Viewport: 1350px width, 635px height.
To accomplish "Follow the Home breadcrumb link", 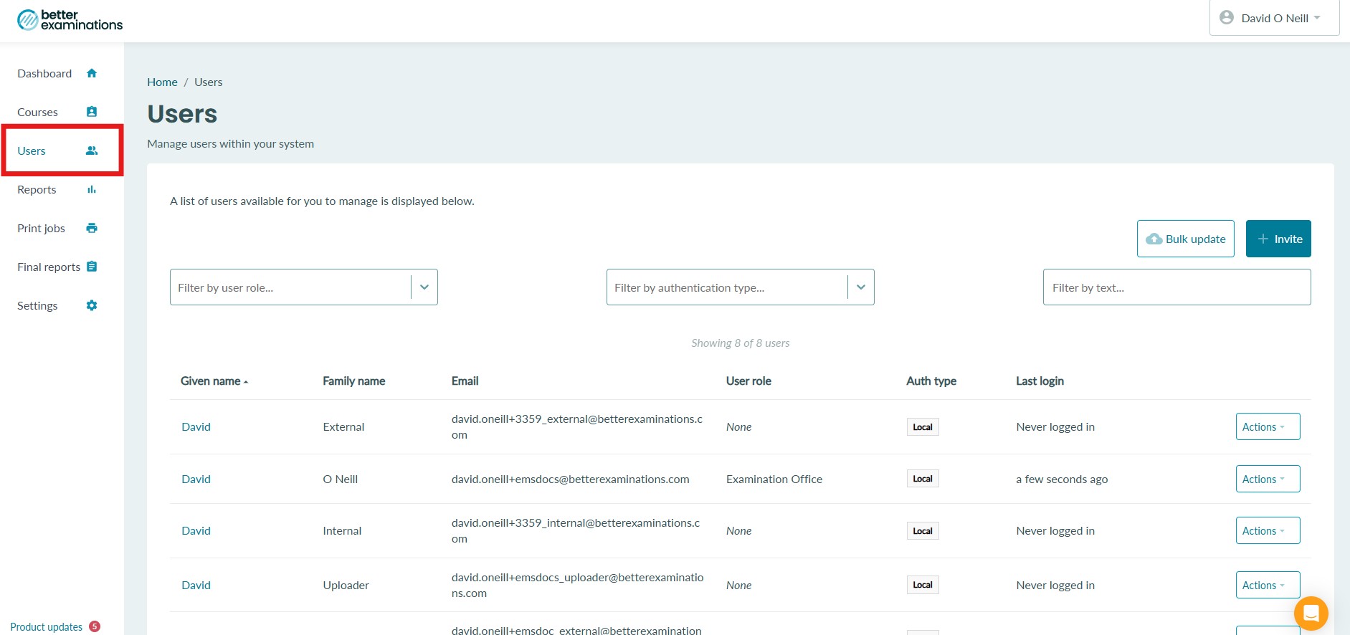I will click(162, 82).
